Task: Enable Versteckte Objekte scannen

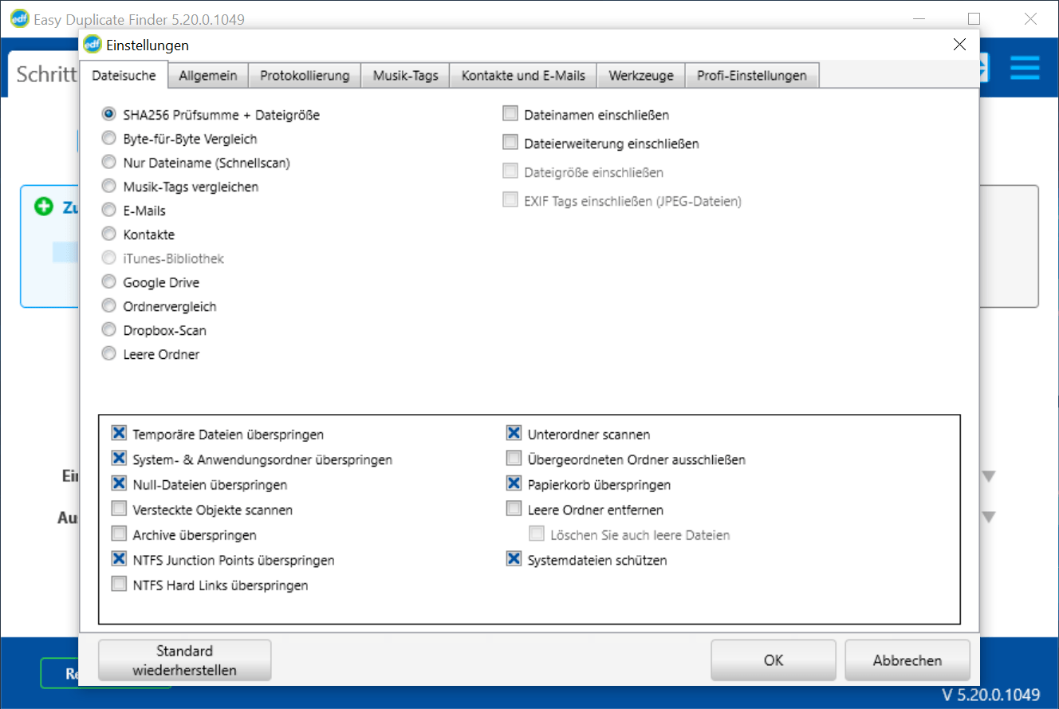Action: [x=119, y=509]
